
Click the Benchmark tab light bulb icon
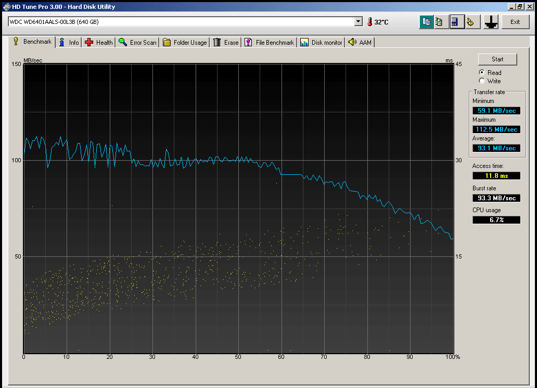click(x=16, y=42)
